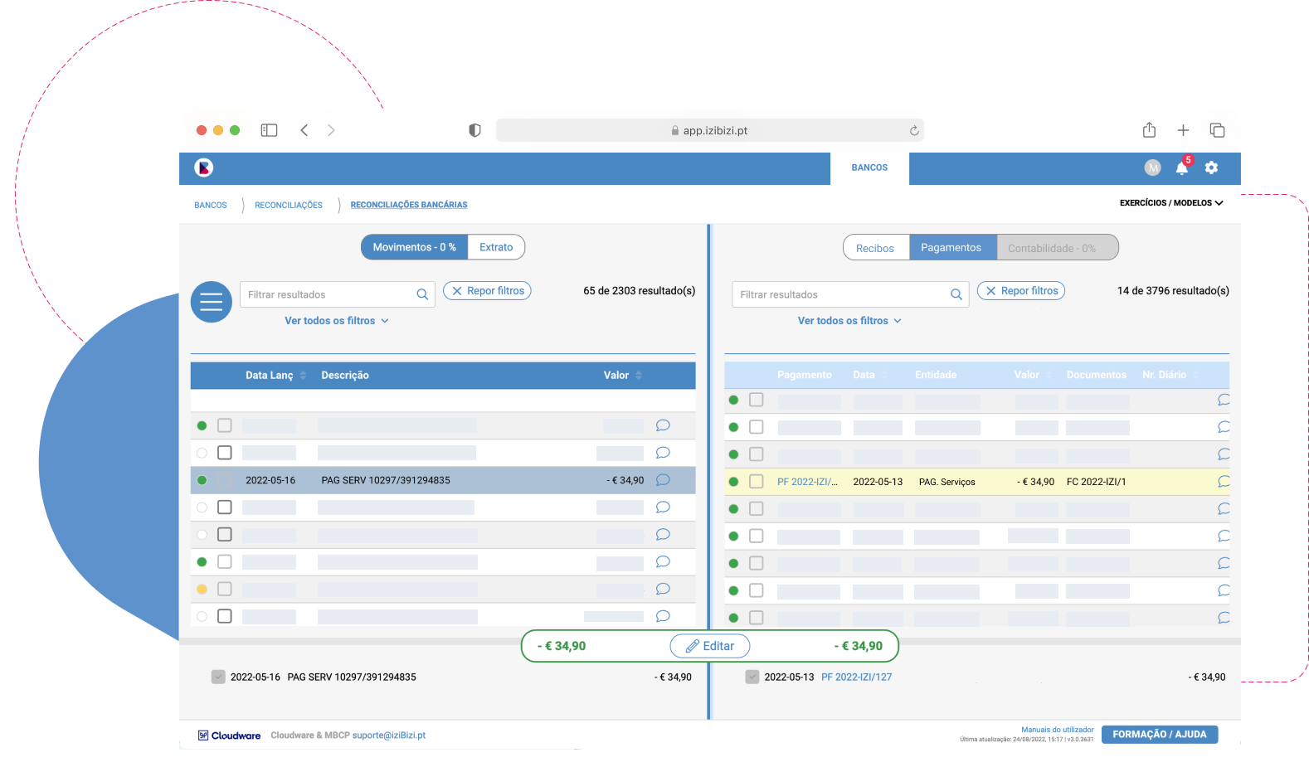Expand the right 'Ver todos os filtros' section
Screen dimensions: 1309x767
[x=849, y=321]
